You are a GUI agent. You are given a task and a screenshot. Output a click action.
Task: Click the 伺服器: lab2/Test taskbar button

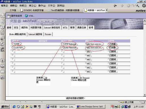point(61,107)
